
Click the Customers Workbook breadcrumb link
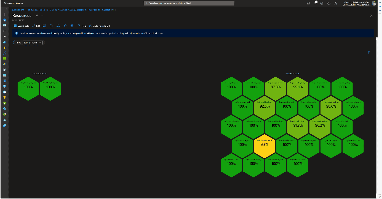click(71, 10)
